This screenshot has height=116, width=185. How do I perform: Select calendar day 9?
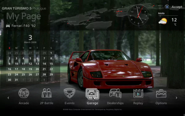(10, 64)
